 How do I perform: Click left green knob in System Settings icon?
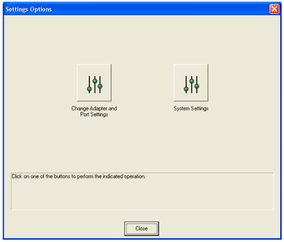186,89
